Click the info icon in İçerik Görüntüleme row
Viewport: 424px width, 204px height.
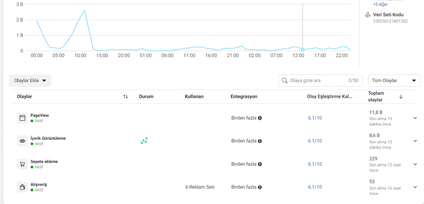(x=260, y=141)
